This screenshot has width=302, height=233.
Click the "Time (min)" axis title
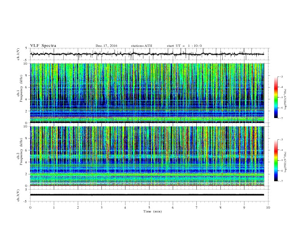click(x=153, y=211)
